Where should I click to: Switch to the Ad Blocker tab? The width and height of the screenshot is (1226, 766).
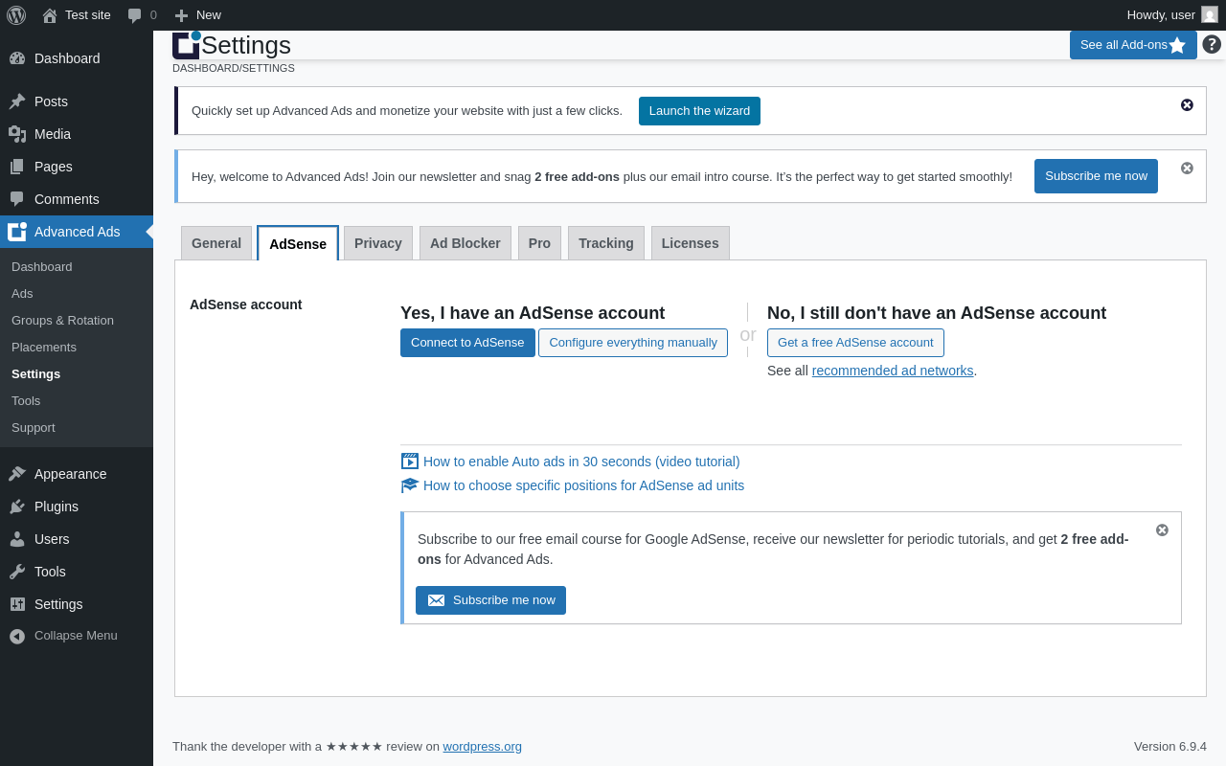point(465,243)
